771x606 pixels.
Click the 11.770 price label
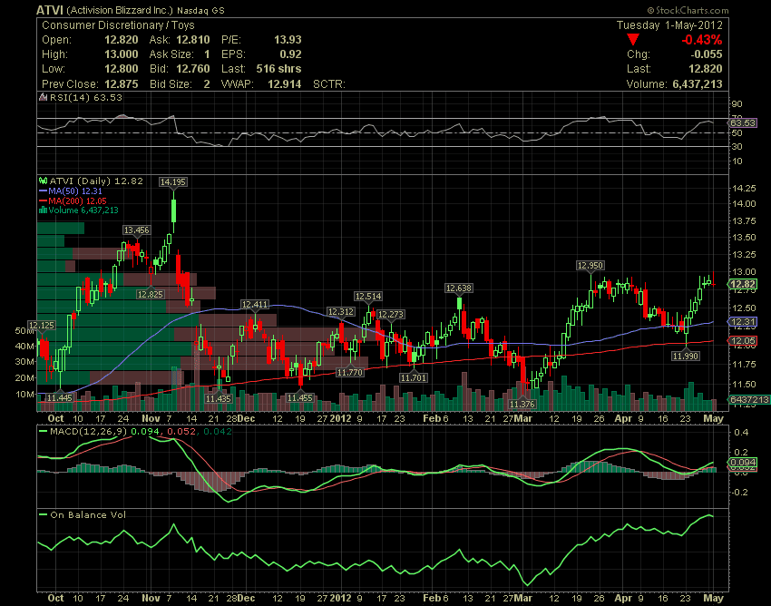click(x=350, y=372)
